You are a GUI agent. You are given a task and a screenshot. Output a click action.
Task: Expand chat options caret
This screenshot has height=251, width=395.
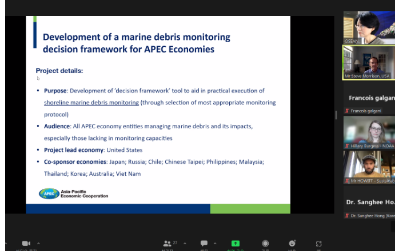pyautogui.click(x=215, y=243)
